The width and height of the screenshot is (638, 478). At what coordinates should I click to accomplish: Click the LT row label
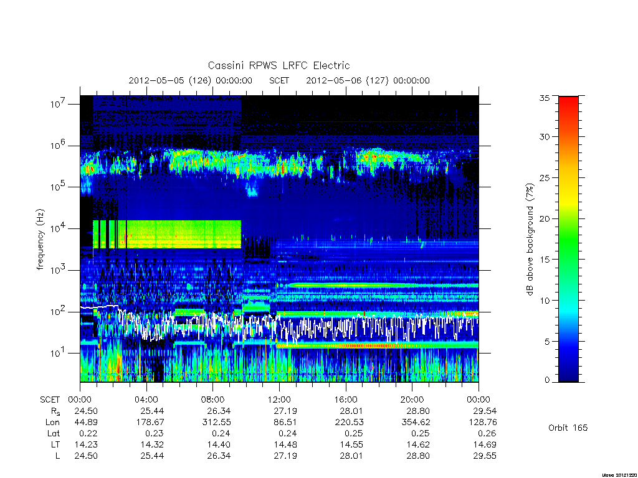[55, 444]
